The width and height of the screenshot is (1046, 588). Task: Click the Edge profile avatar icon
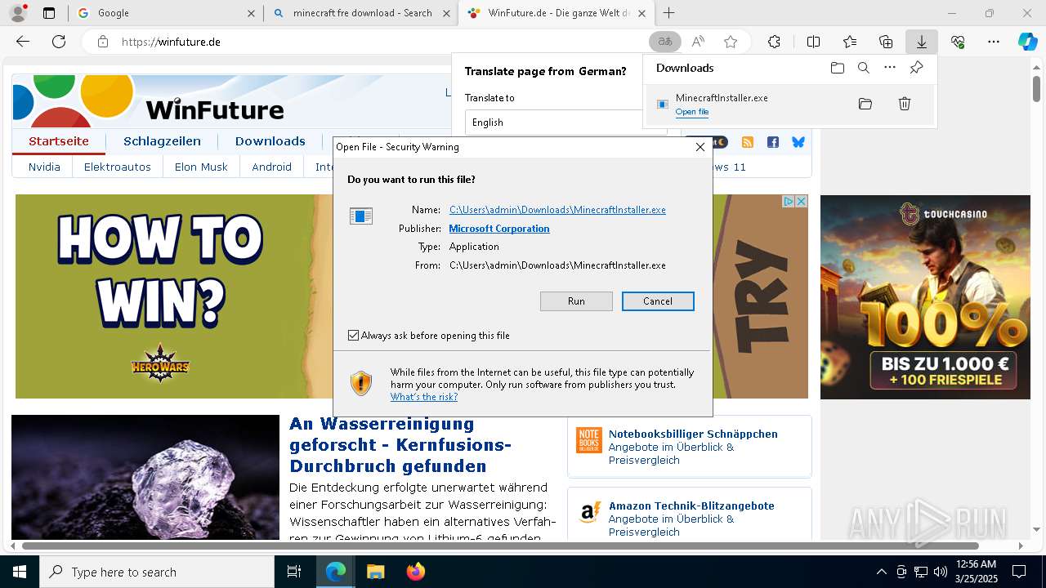tap(18, 12)
